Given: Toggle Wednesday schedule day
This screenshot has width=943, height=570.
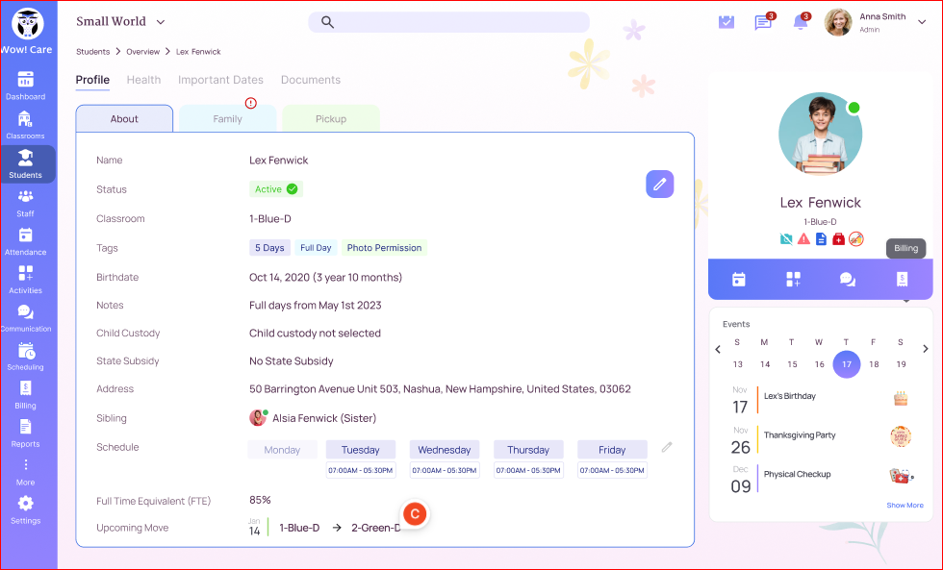Looking at the screenshot, I should 445,450.
